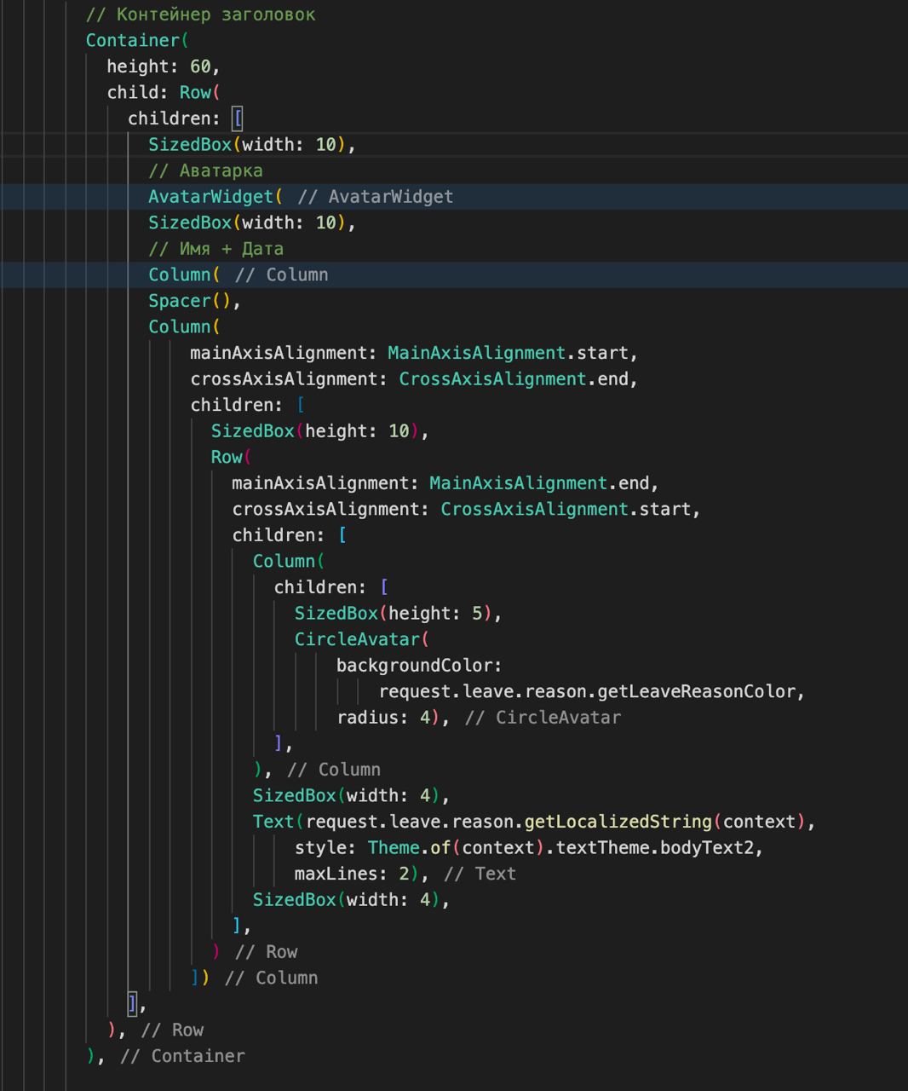Click 'CrossAxisAlignment.start,' value

571,509
